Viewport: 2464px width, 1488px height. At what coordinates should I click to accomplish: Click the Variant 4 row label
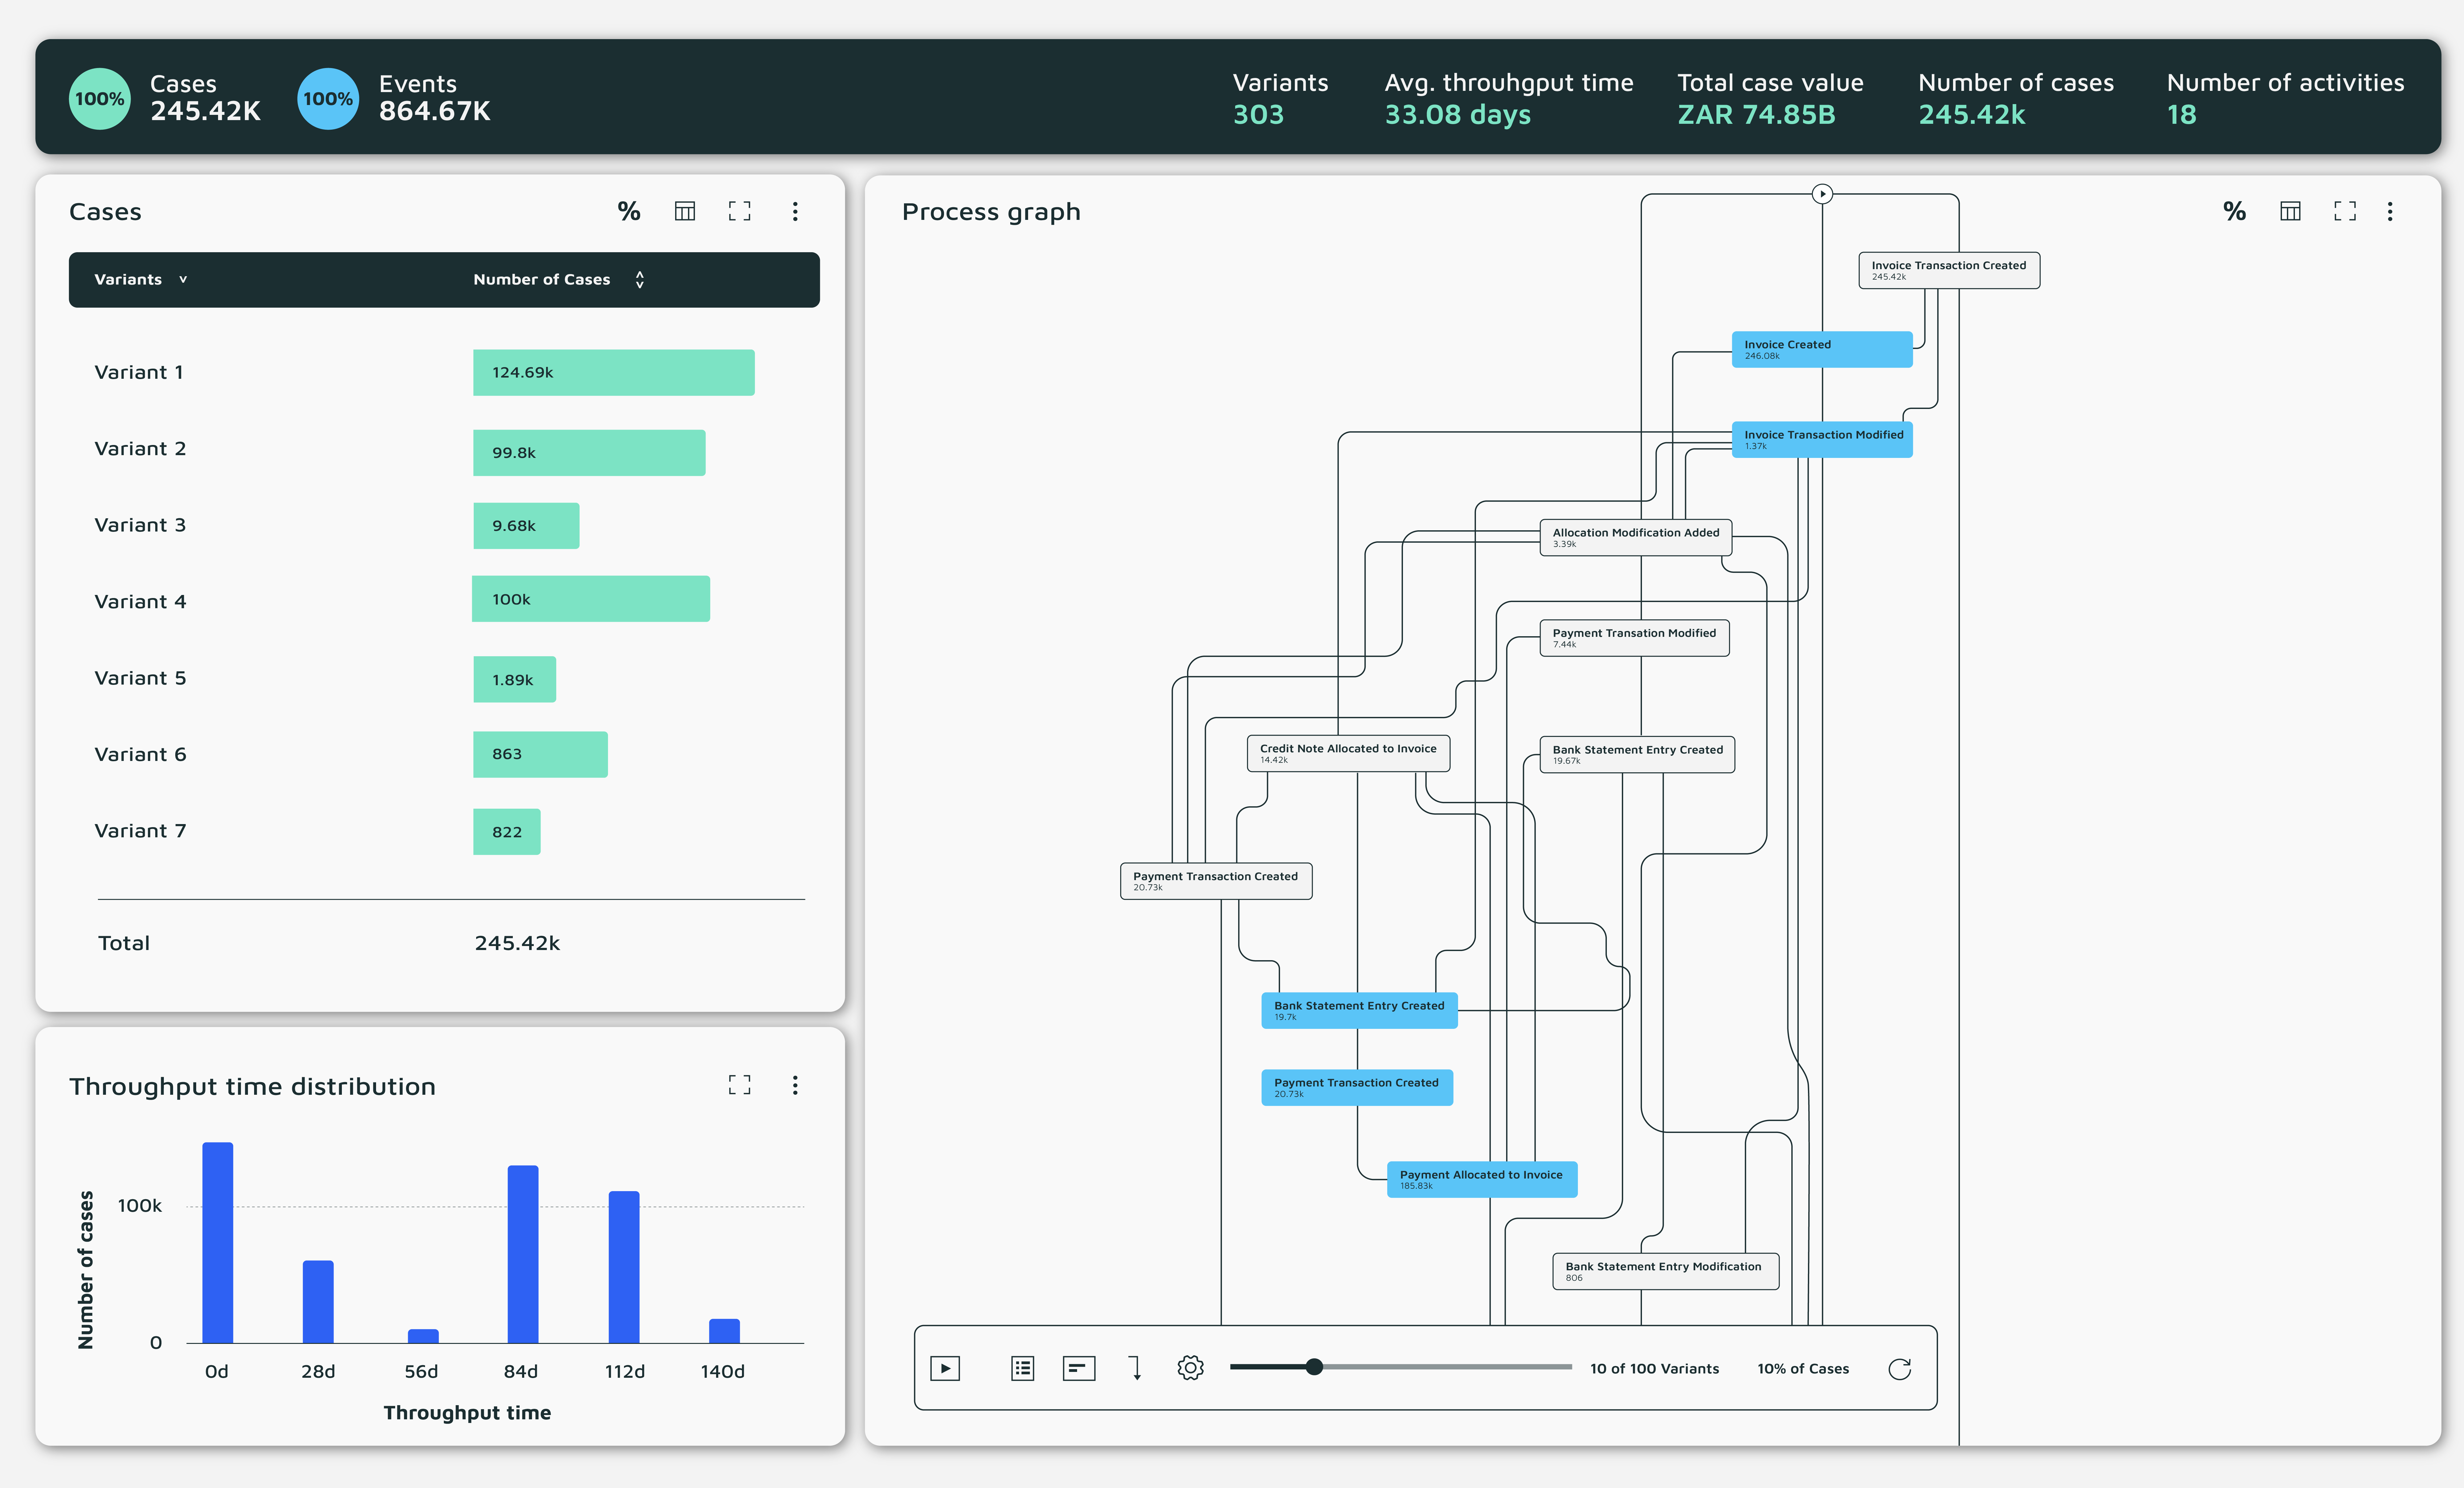click(140, 602)
